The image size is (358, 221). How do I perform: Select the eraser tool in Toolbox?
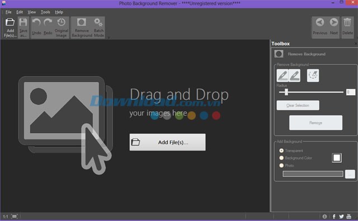click(x=313, y=76)
